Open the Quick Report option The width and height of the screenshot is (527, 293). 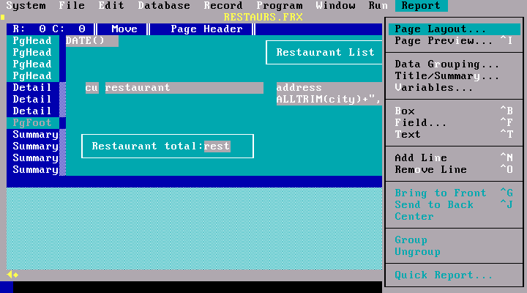click(443, 275)
